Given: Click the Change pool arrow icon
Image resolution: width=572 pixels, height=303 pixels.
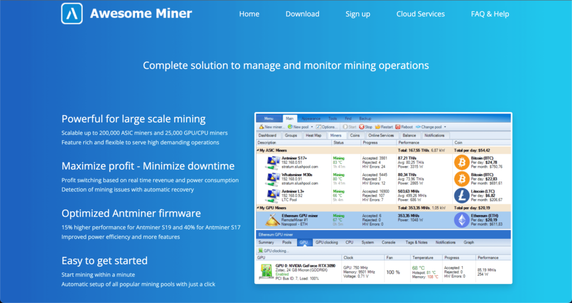Looking at the screenshot, I should coord(418,127).
